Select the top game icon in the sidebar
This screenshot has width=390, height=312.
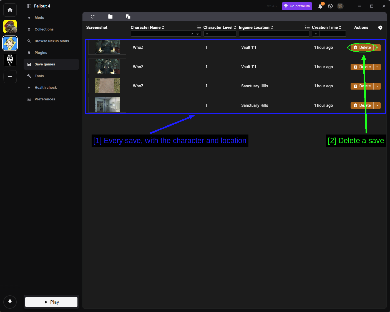(x=10, y=27)
